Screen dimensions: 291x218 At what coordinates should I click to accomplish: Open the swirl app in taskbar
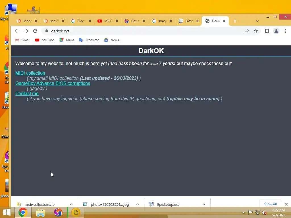[x=58, y=212]
